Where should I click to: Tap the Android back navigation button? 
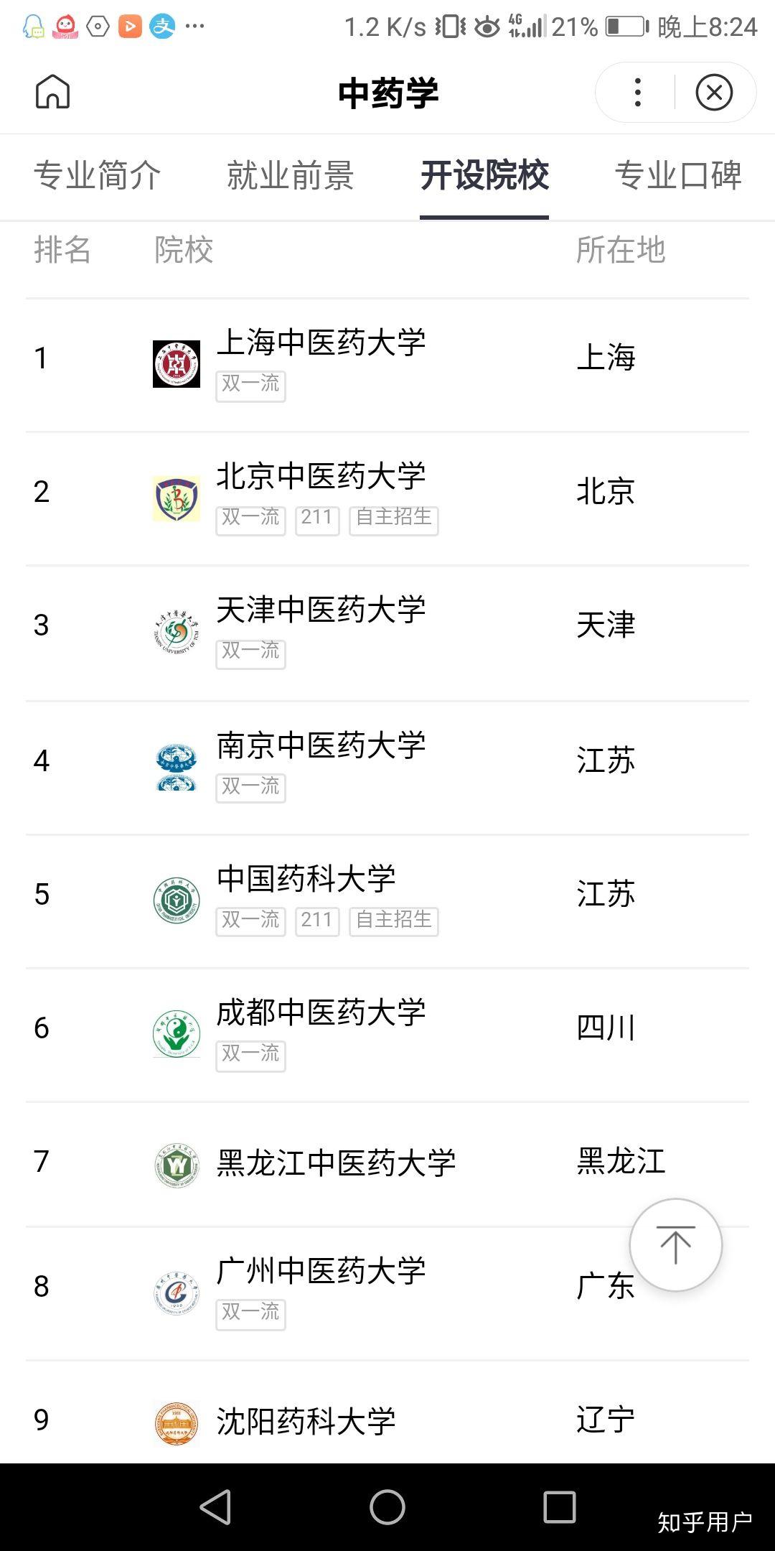(x=215, y=1506)
